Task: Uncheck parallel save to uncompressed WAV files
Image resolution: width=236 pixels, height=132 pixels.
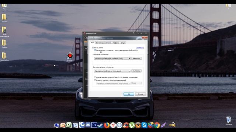Action: (x=95, y=50)
